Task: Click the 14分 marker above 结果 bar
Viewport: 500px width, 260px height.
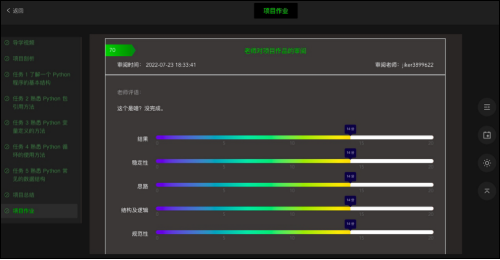Action: 350,129
